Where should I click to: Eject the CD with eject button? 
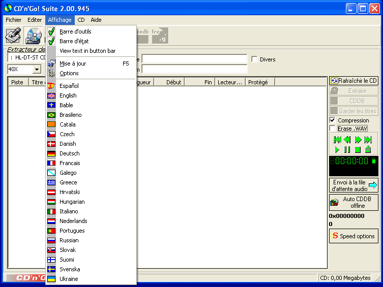(x=368, y=149)
